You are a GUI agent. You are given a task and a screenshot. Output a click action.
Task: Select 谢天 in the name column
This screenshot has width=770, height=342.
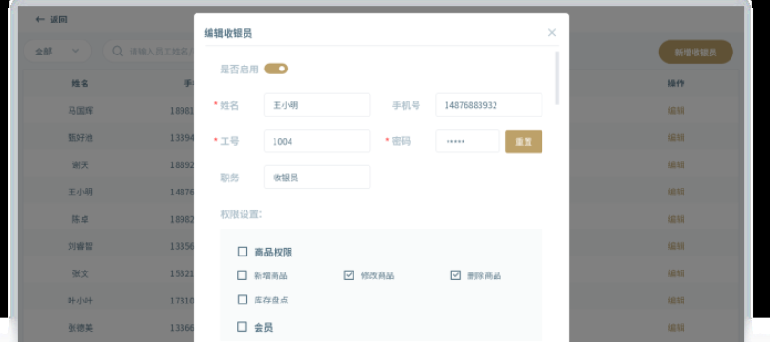tap(81, 164)
